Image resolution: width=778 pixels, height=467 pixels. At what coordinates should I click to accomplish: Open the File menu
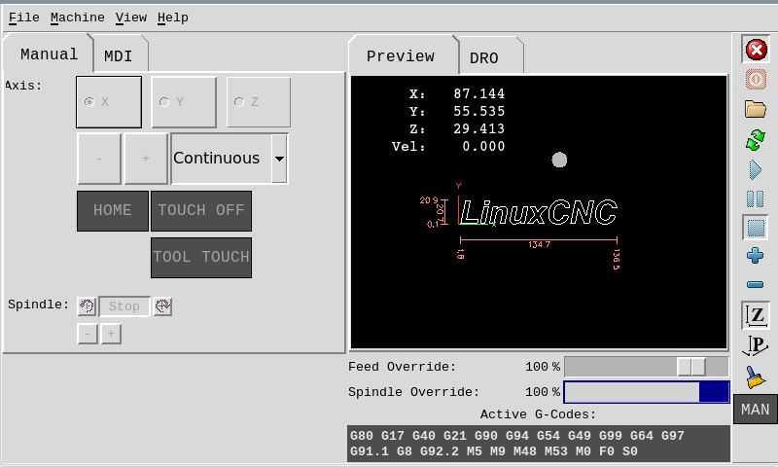click(23, 18)
